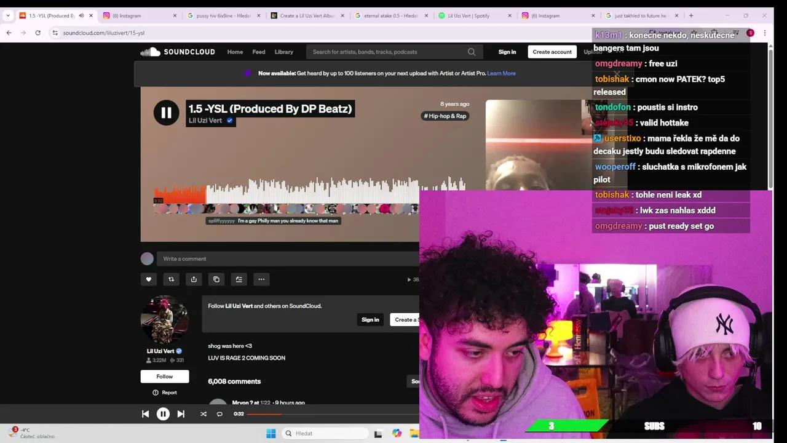The image size is (787, 443).
Task: Click Sign in inside the follow prompt
Action: (370, 320)
